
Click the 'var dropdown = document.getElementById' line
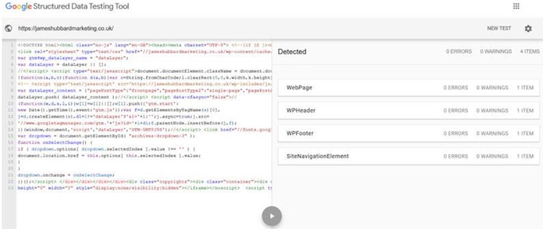coord(106,136)
